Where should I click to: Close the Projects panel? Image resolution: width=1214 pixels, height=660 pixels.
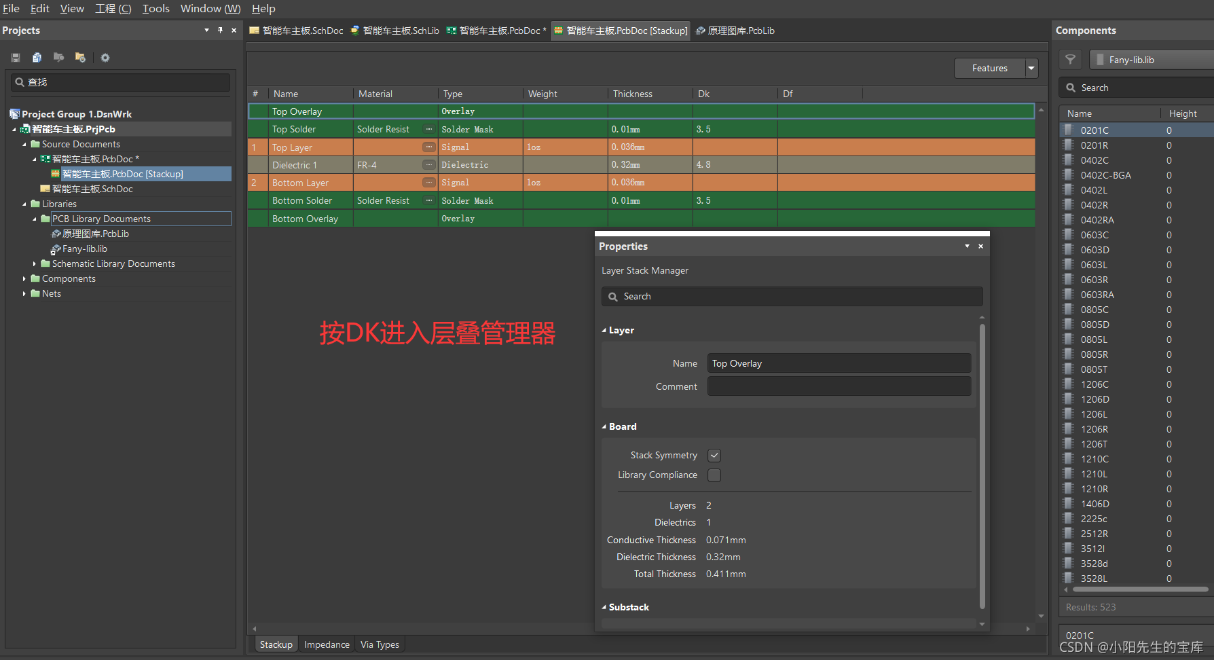click(x=234, y=30)
